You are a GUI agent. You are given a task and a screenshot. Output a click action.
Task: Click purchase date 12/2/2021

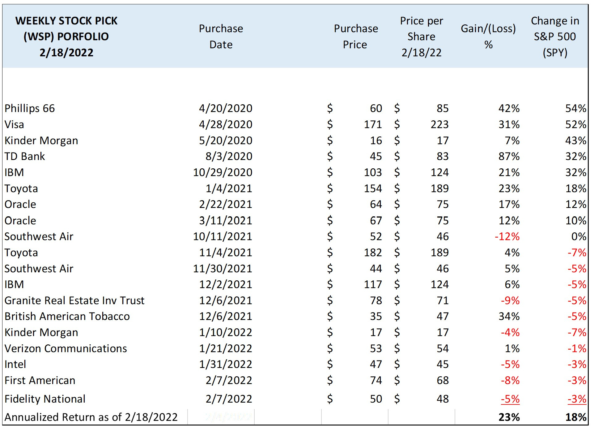tap(226, 284)
